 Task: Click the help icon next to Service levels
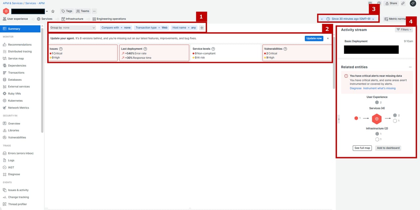click(x=213, y=49)
